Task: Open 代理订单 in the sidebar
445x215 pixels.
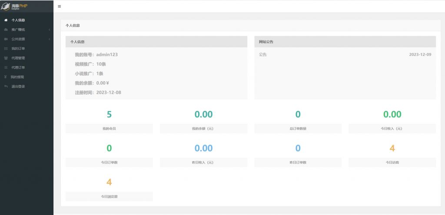Action: pyautogui.click(x=18, y=67)
